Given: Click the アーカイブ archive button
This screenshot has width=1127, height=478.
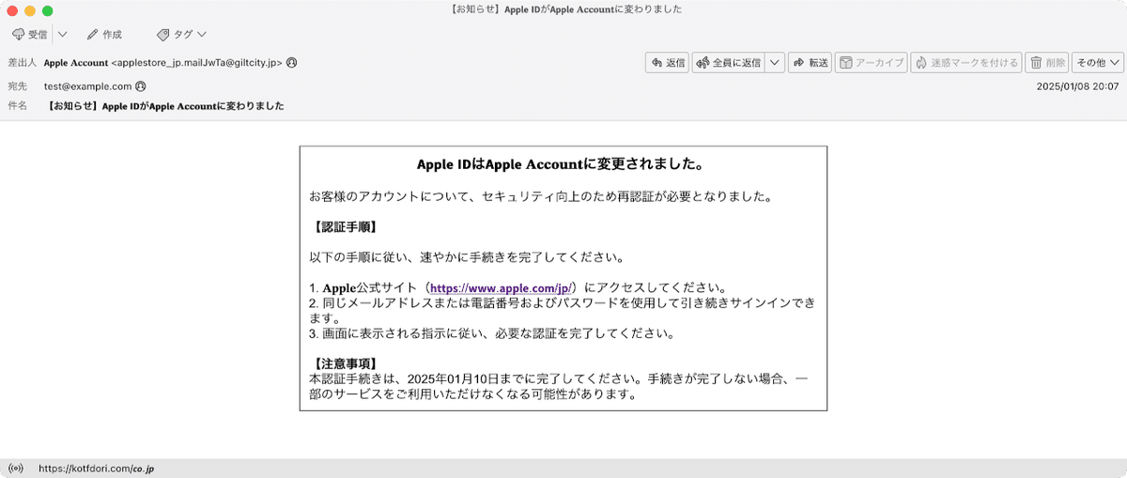Looking at the screenshot, I should (x=871, y=63).
